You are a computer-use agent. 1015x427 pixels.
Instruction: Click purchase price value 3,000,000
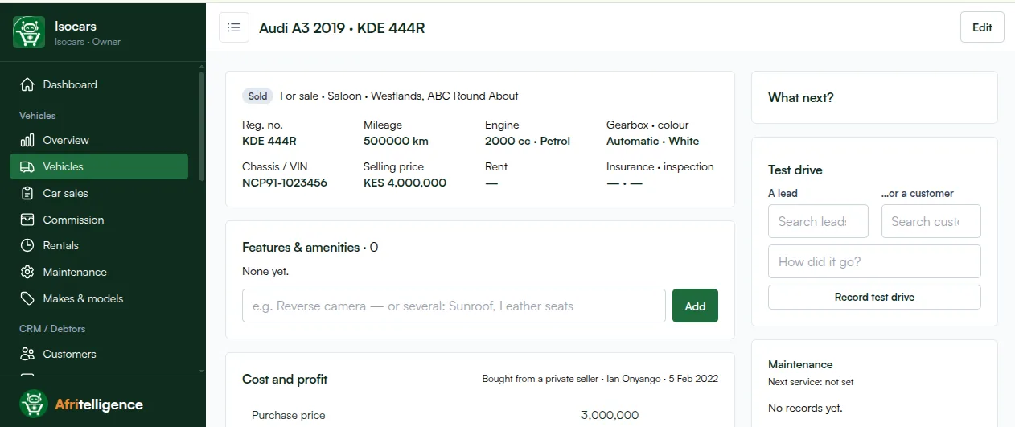pyautogui.click(x=610, y=415)
